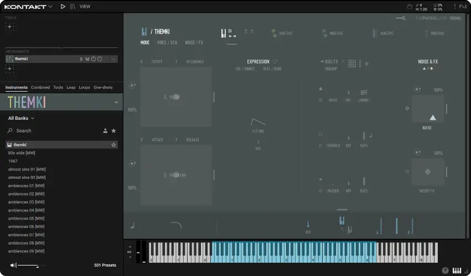
Task: Select the "1967" preset
Action: (x=13, y=161)
